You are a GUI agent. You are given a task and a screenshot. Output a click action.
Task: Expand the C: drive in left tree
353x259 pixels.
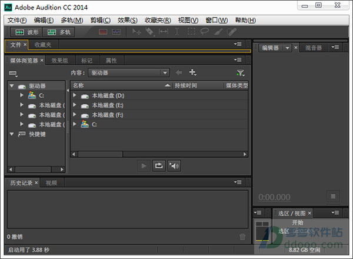pyautogui.click(x=22, y=95)
